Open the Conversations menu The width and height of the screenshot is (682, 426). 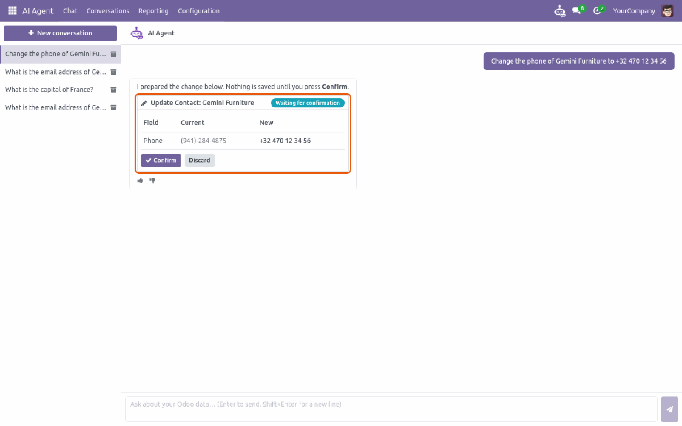(108, 11)
